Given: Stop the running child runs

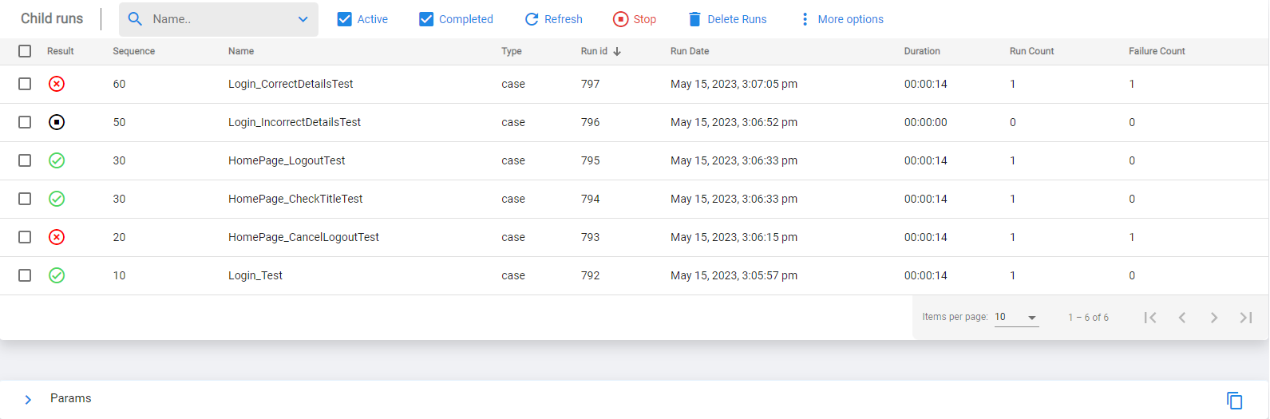Looking at the screenshot, I should (x=635, y=19).
